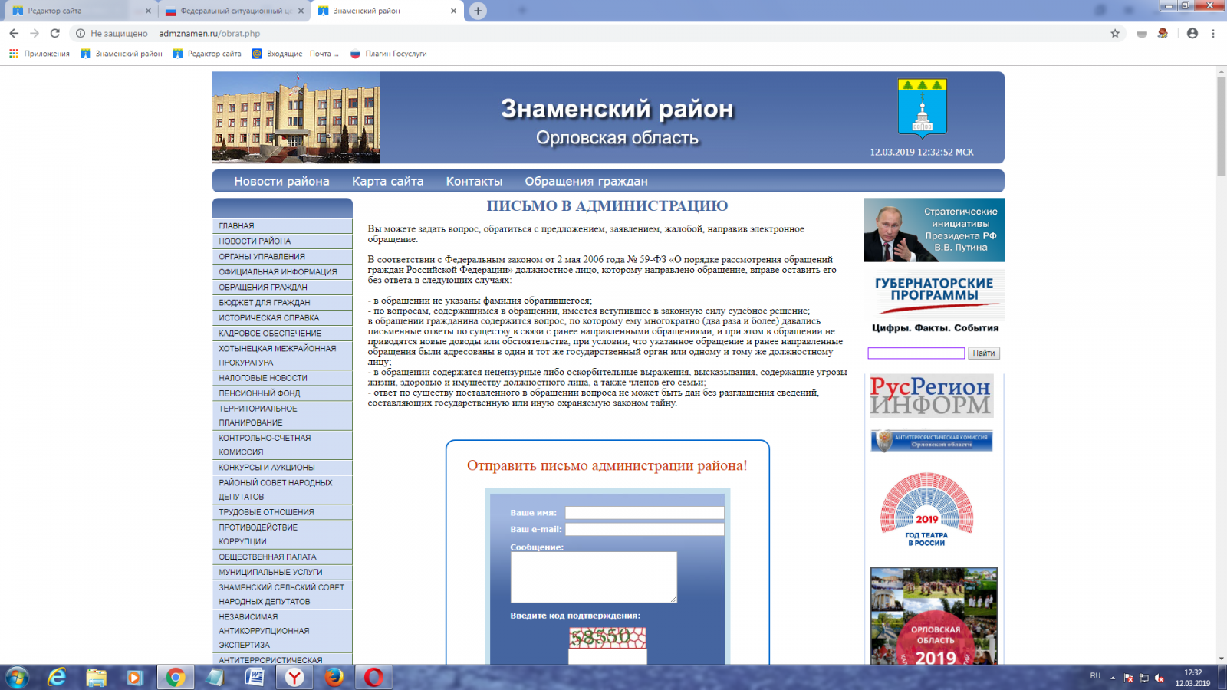This screenshot has height=690, width=1227.
Task: Open Новости района in top navigation
Action: [281, 181]
